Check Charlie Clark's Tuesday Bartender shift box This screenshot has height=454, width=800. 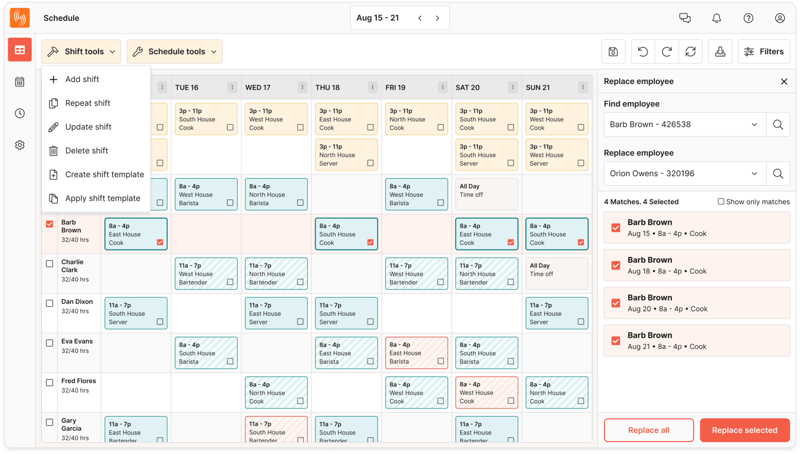point(230,282)
